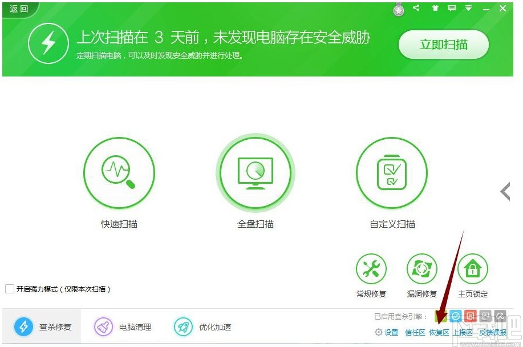Click the 主页锁定 homepage lock icon

(472, 268)
